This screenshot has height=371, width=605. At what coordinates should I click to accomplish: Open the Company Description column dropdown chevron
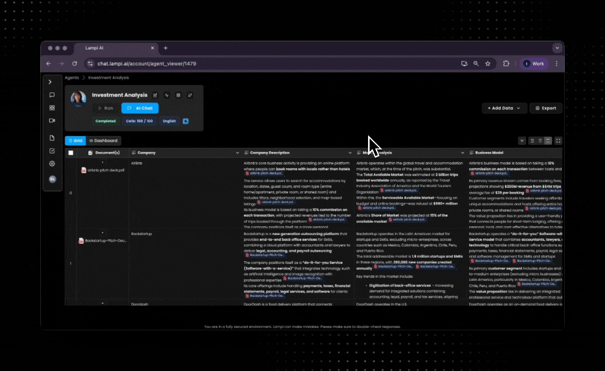[350, 153]
